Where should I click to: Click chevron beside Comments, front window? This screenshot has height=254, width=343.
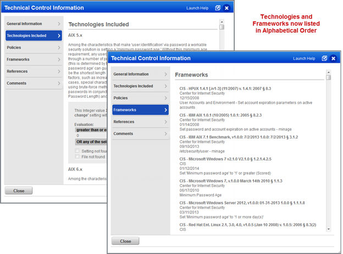tap(166, 134)
